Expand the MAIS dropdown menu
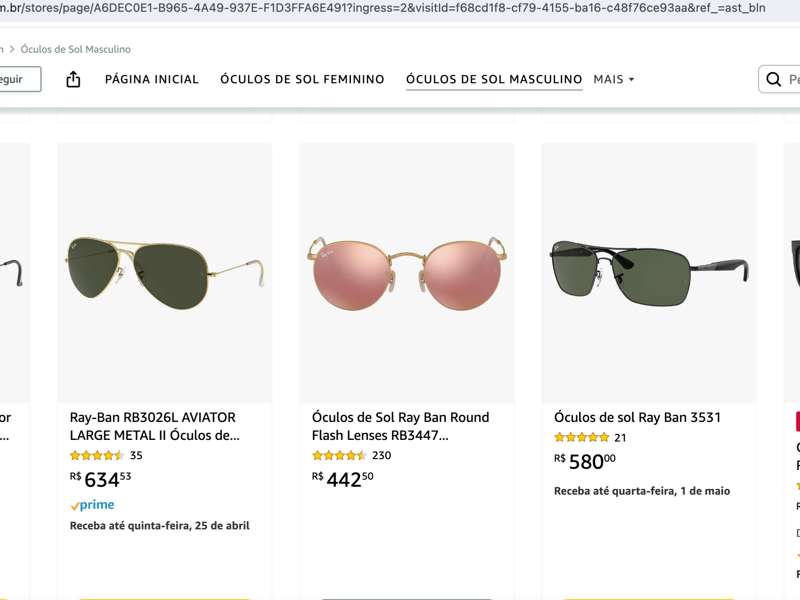The image size is (800, 600). [x=613, y=79]
